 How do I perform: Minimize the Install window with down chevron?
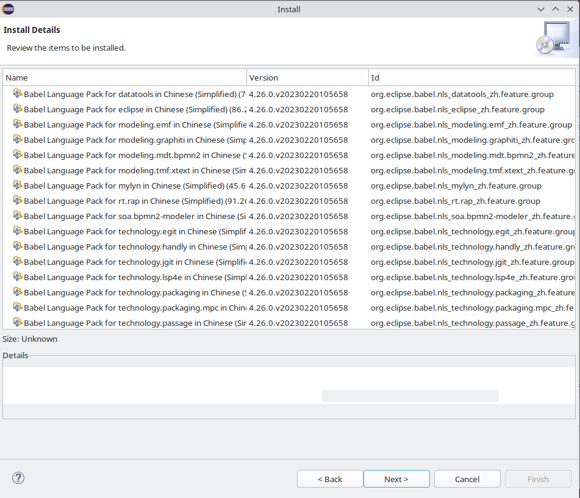pos(541,9)
